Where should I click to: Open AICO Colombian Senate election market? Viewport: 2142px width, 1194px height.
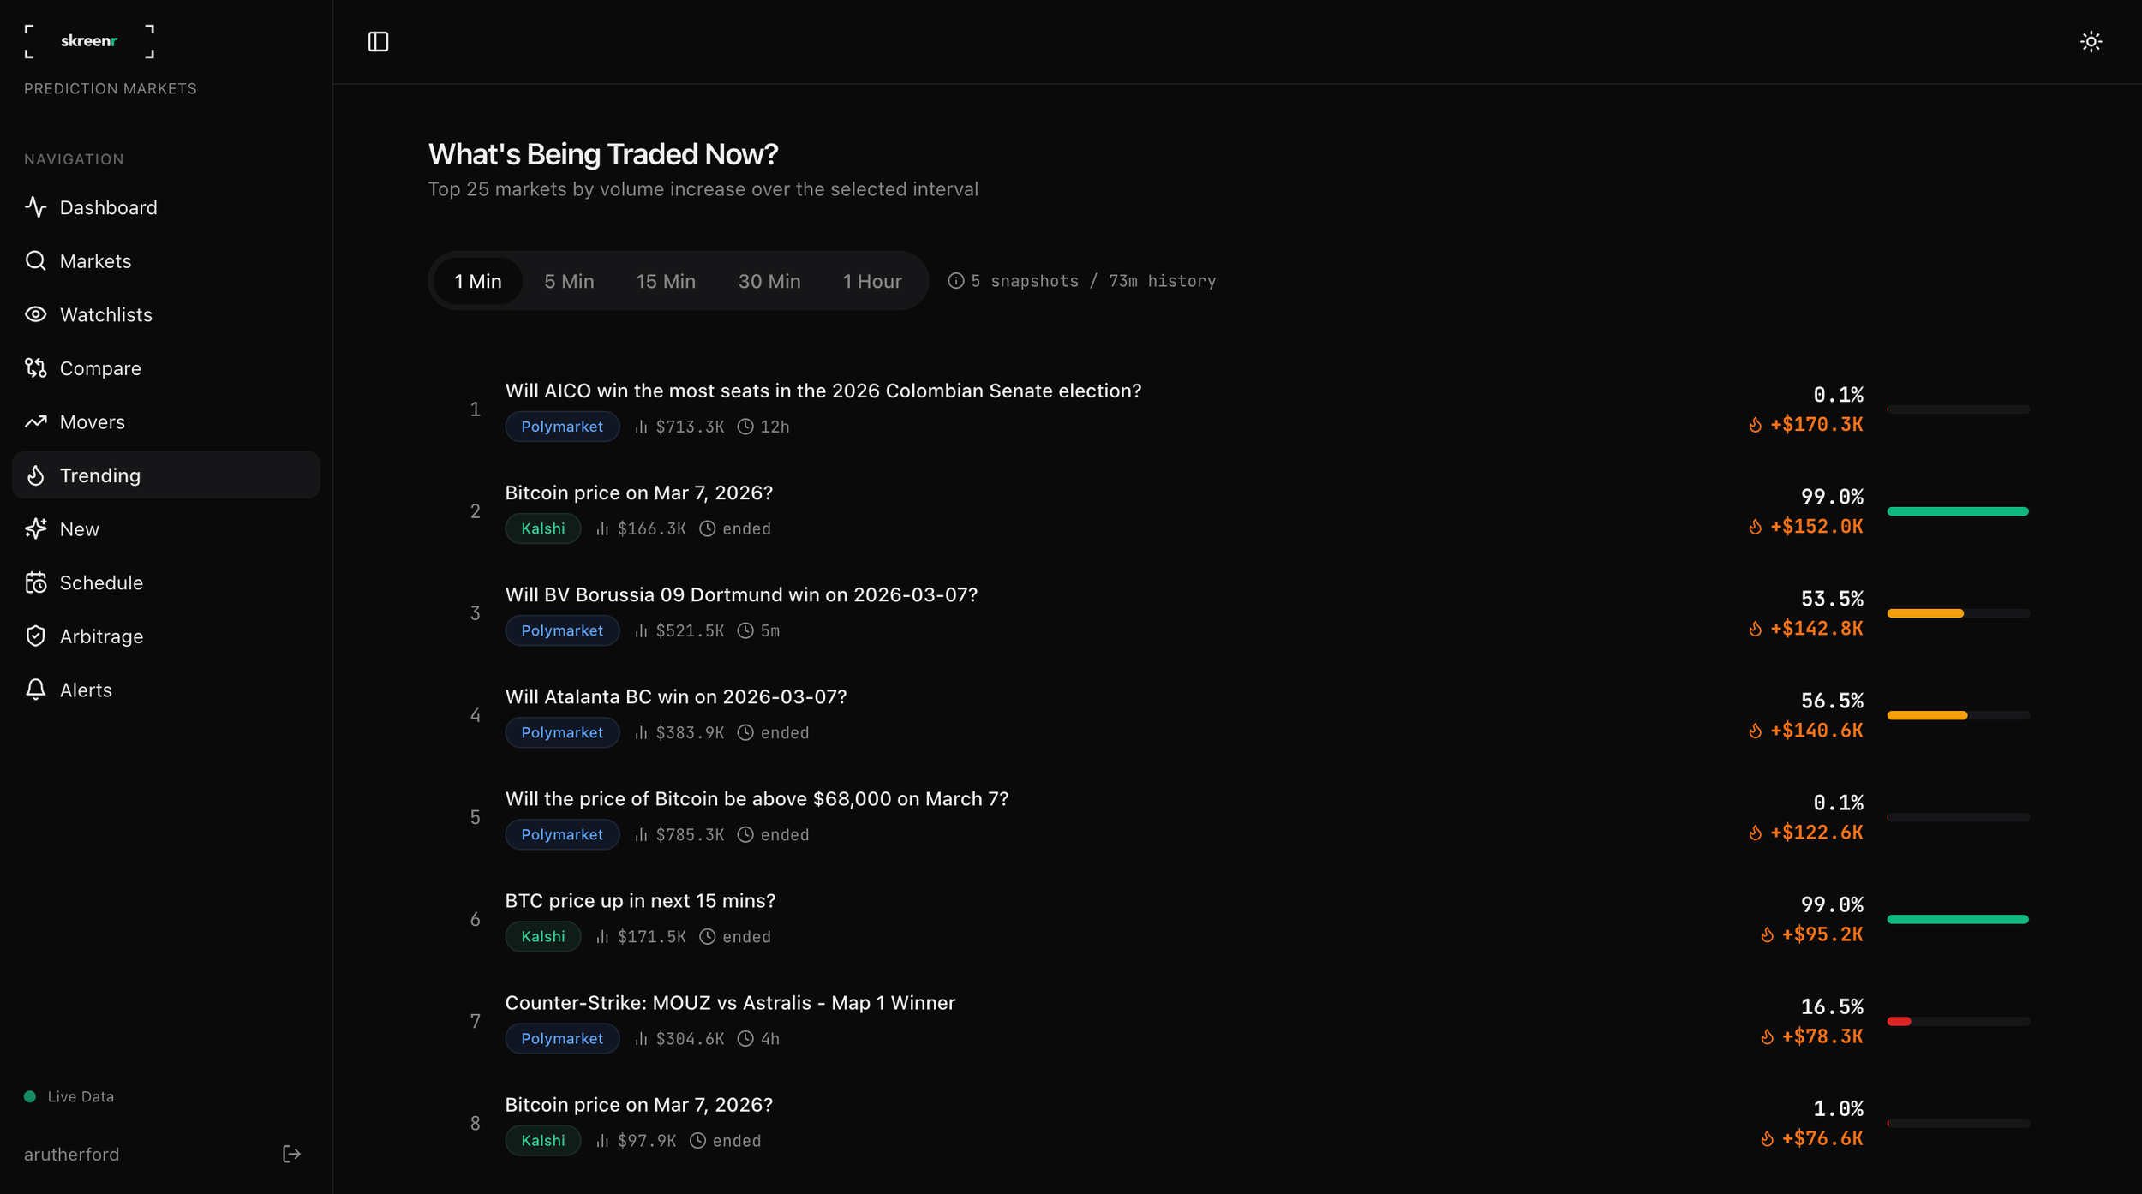tap(823, 391)
